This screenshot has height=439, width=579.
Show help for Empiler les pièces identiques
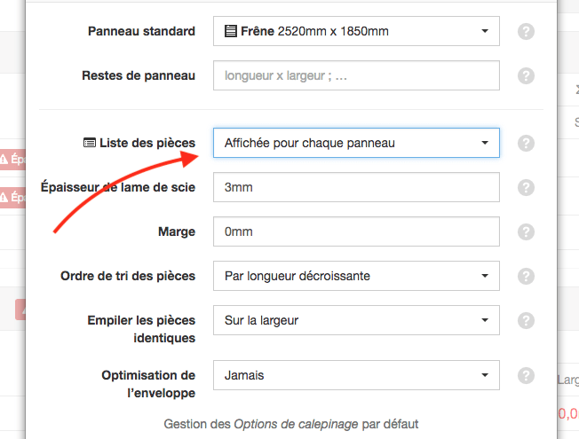(526, 320)
